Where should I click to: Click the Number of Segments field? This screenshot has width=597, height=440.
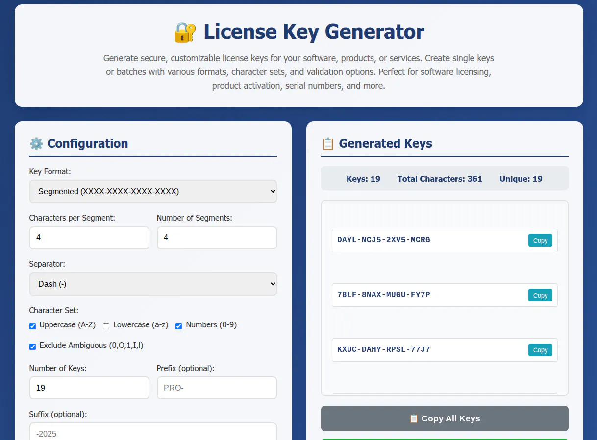(x=217, y=237)
